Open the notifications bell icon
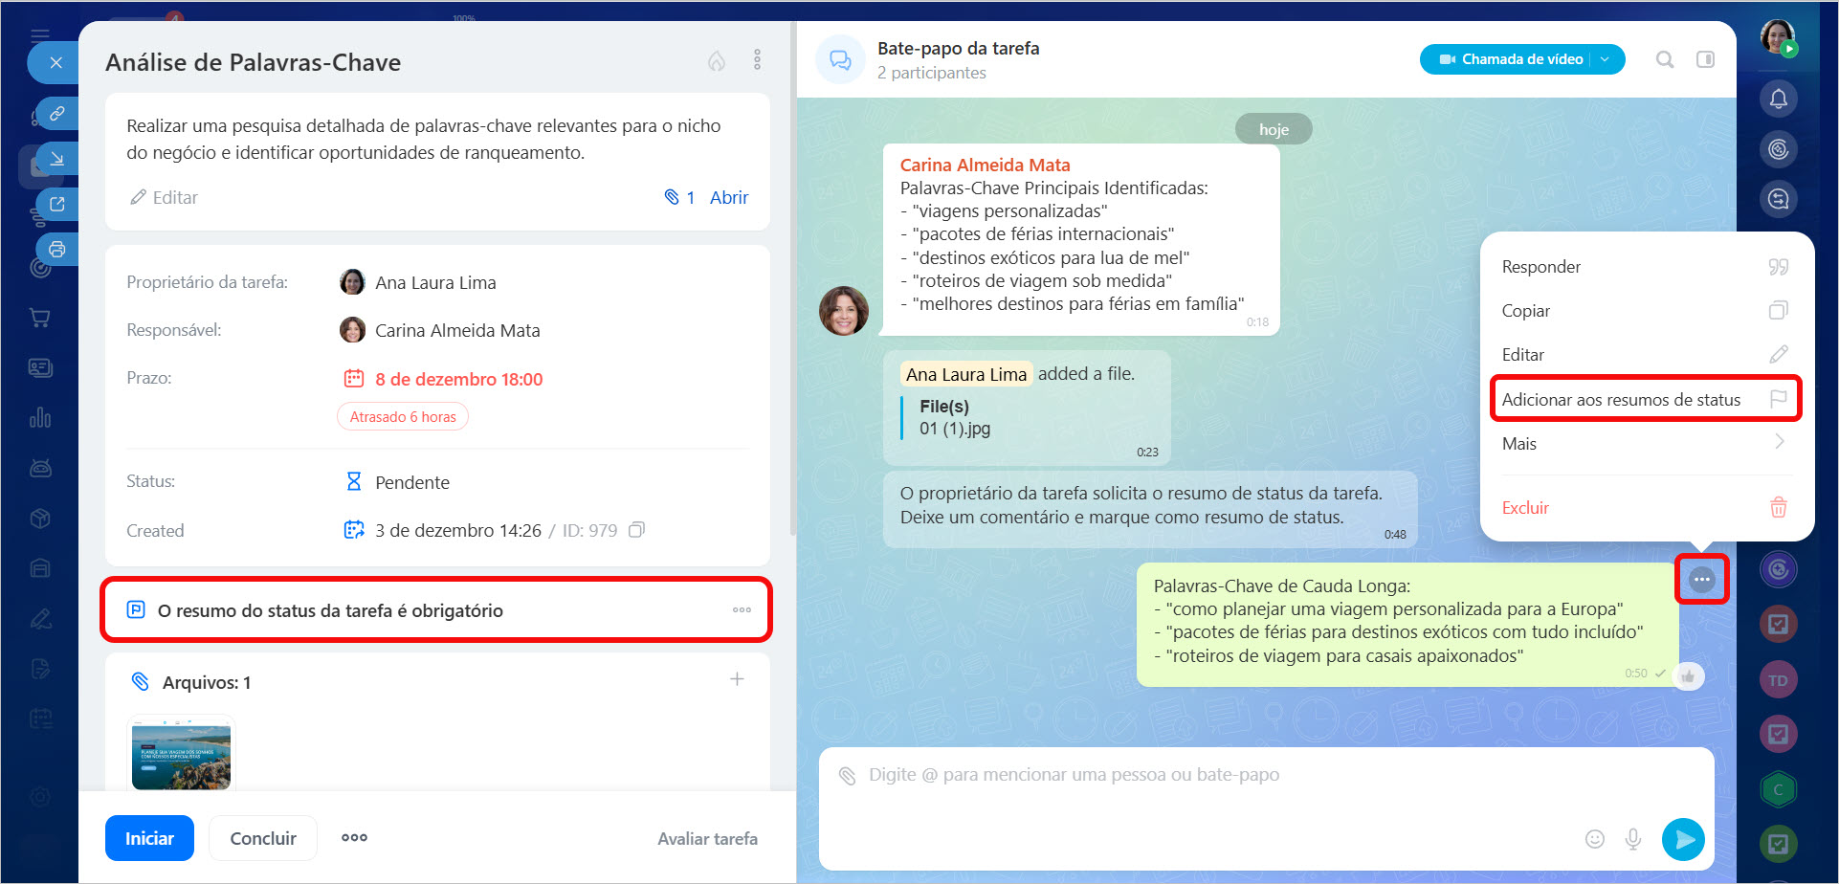This screenshot has height=884, width=1839. (1778, 99)
